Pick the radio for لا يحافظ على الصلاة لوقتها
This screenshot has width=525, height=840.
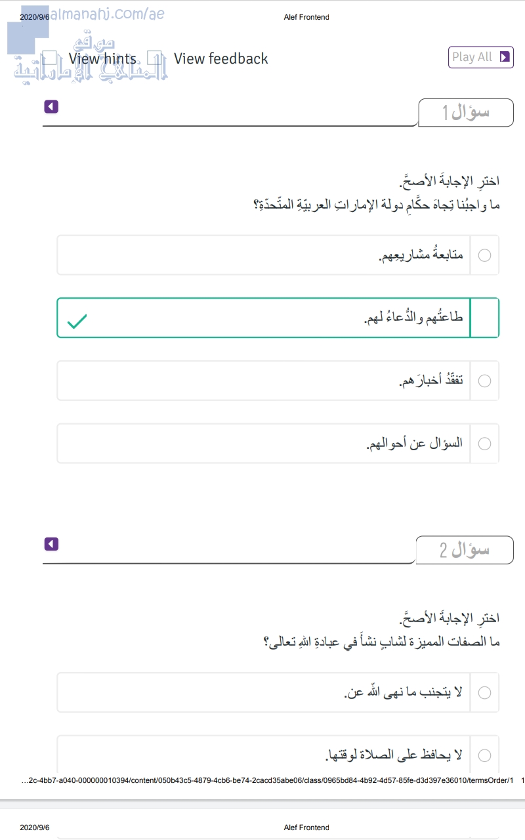tap(484, 755)
